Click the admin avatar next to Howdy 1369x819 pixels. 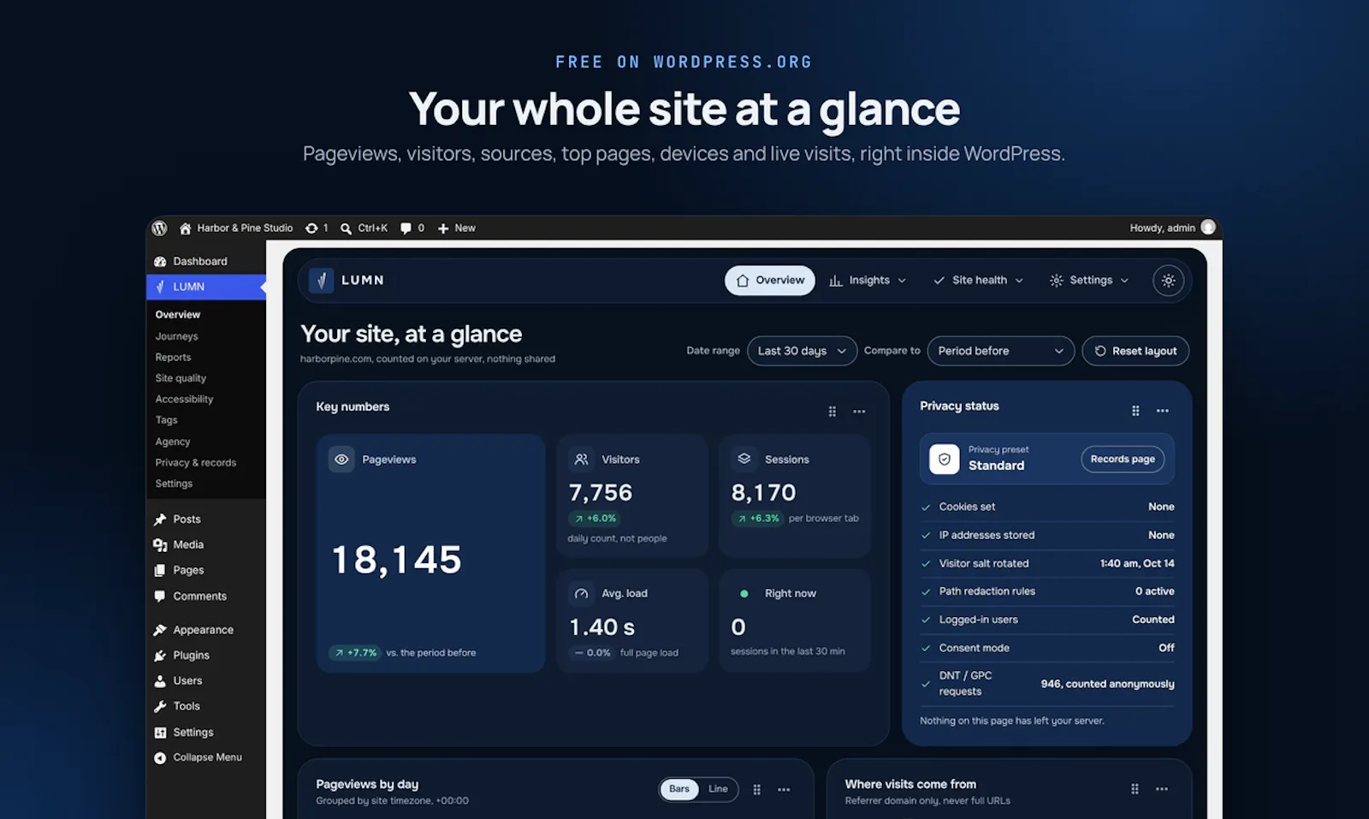1208,227
